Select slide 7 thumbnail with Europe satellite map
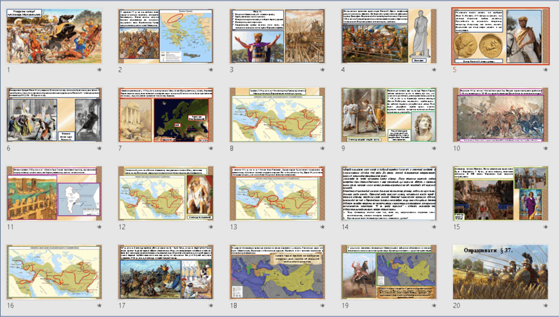 point(166,115)
